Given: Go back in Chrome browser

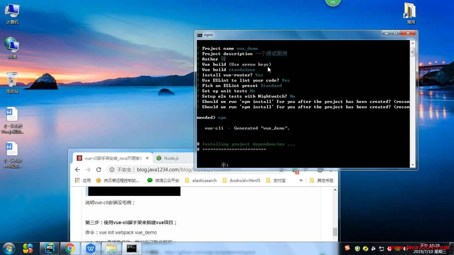Looking at the screenshot, I should coord(77,170).
